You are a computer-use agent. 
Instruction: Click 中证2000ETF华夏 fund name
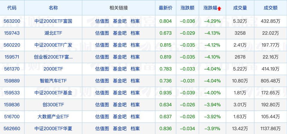[x=53, y=129]
